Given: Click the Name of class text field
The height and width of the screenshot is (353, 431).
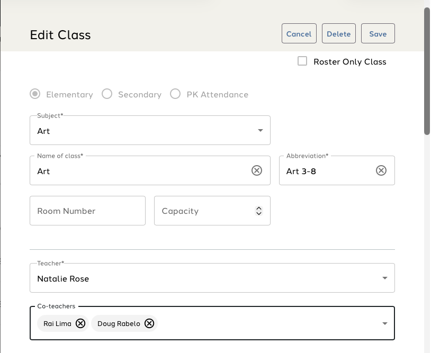Looking at the screenshot, I should (138, 171).
